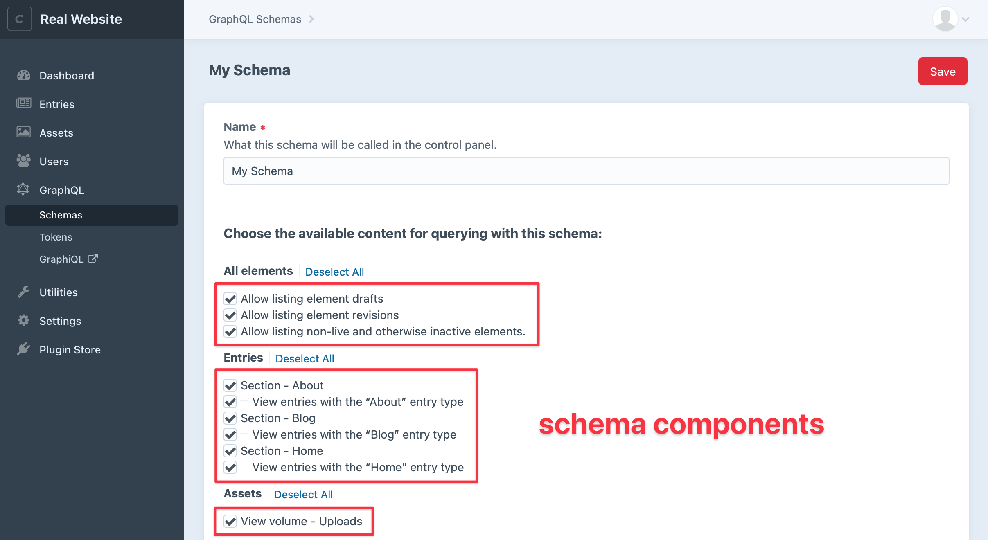Image resolution: width=988 pixels, height=540 pixels.
Task: Click the Settings gear icon
Action: click(x=23, y=321)
